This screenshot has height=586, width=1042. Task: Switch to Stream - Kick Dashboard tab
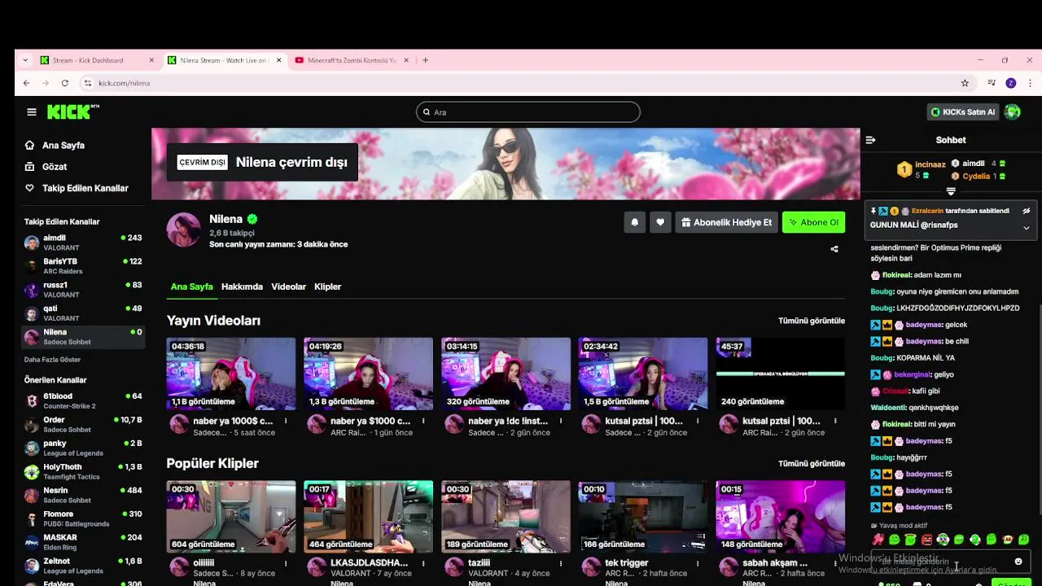pos(97,60)
